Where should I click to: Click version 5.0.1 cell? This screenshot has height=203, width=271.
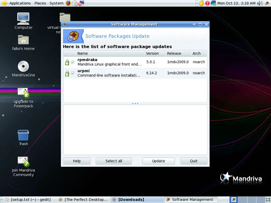tap(151, 62)
